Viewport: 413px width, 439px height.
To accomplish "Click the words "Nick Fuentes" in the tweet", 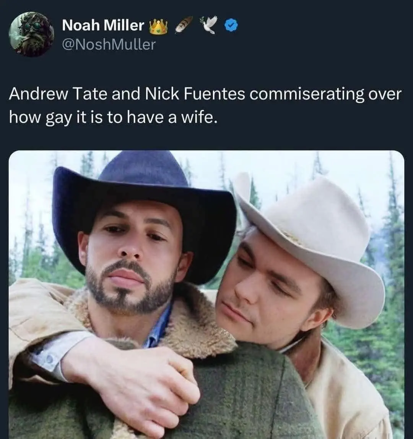I will click(195, 94).
